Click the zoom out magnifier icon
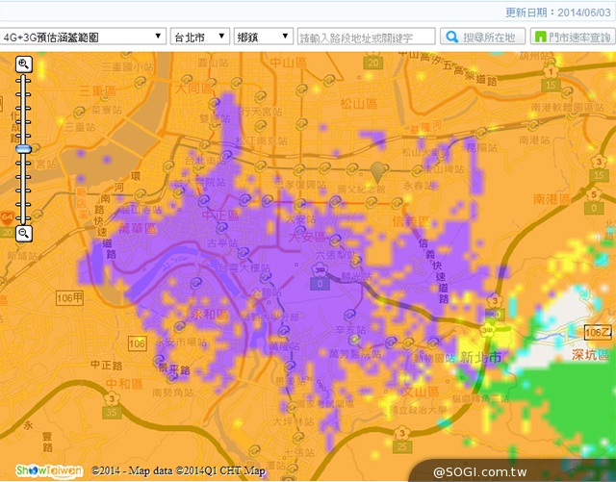 24,234
